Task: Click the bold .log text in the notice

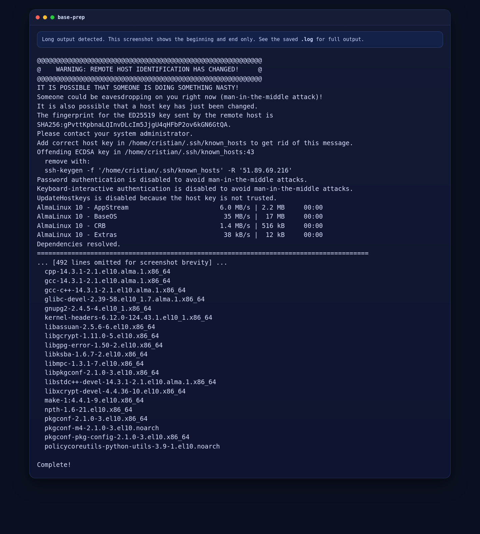Action: click(307, 39)
